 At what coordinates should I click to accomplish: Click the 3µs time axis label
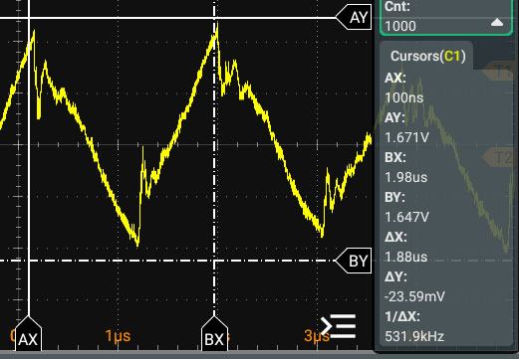(x=317, y=336)
